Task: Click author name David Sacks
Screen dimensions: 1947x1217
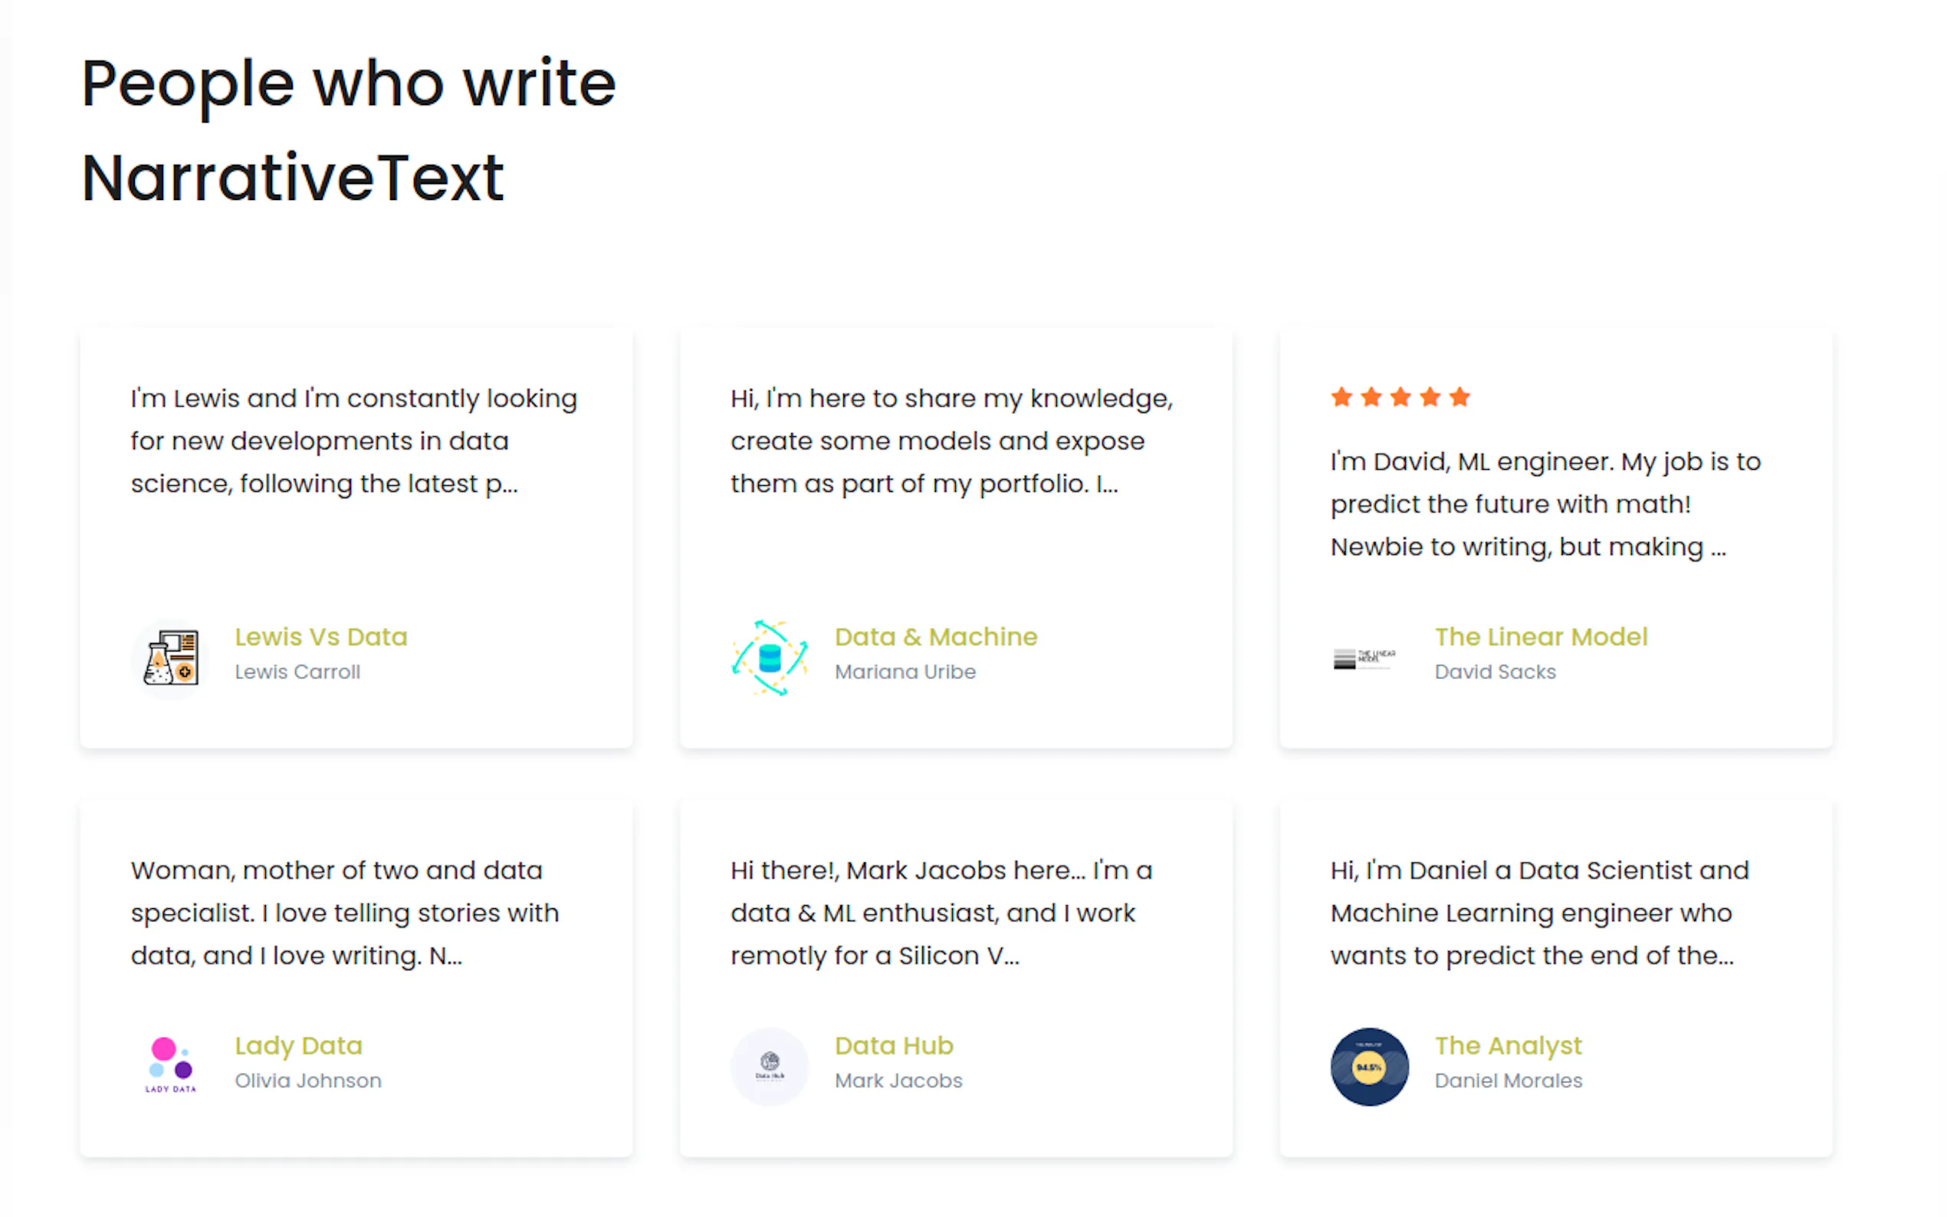Action: click(1495, 671)
